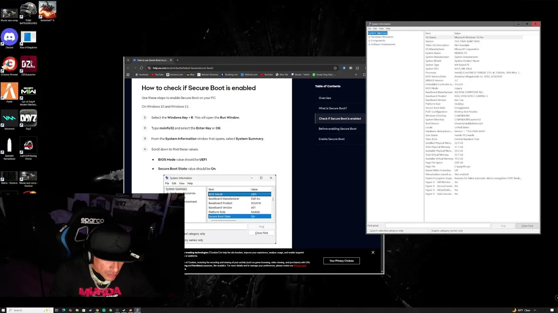Image resolution: width=558 pixels, height=313 pixels.
Task: Open Edit menu in System Information
Action: tap(375, 29)
